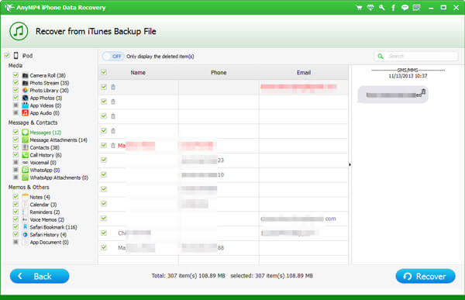Select the row with phone ending 10
Image resolution: width=465 pixels, height=300 pixels.
(x=223, y=174)
